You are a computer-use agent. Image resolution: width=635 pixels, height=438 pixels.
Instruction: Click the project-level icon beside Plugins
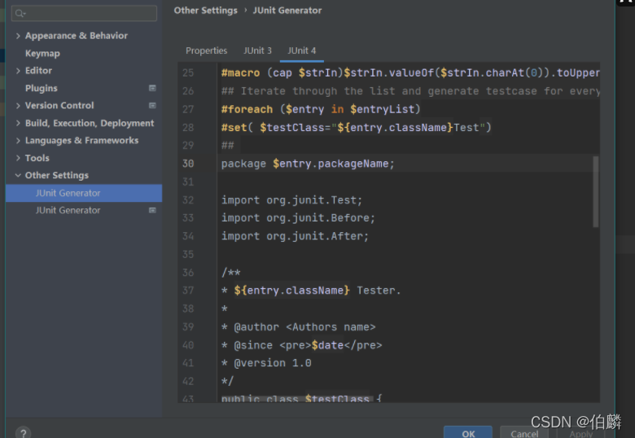152,88
